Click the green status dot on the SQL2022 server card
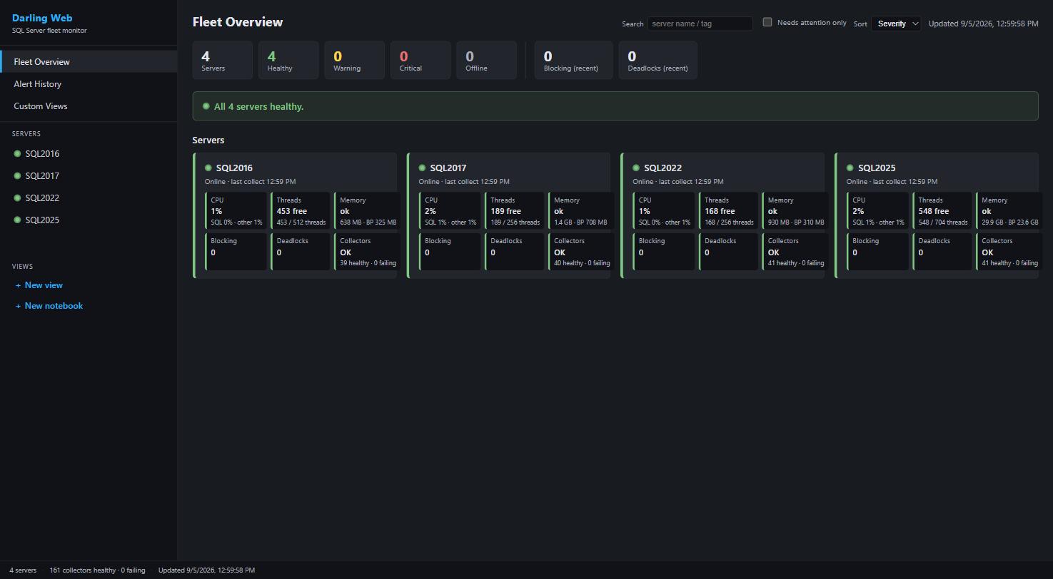 [636, 168]
